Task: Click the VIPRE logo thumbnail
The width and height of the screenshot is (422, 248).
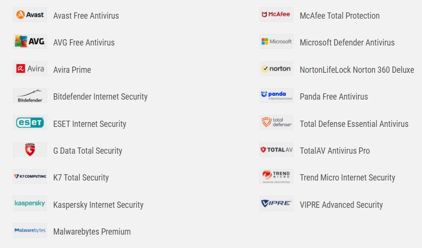Action: [x=276, y=204]
